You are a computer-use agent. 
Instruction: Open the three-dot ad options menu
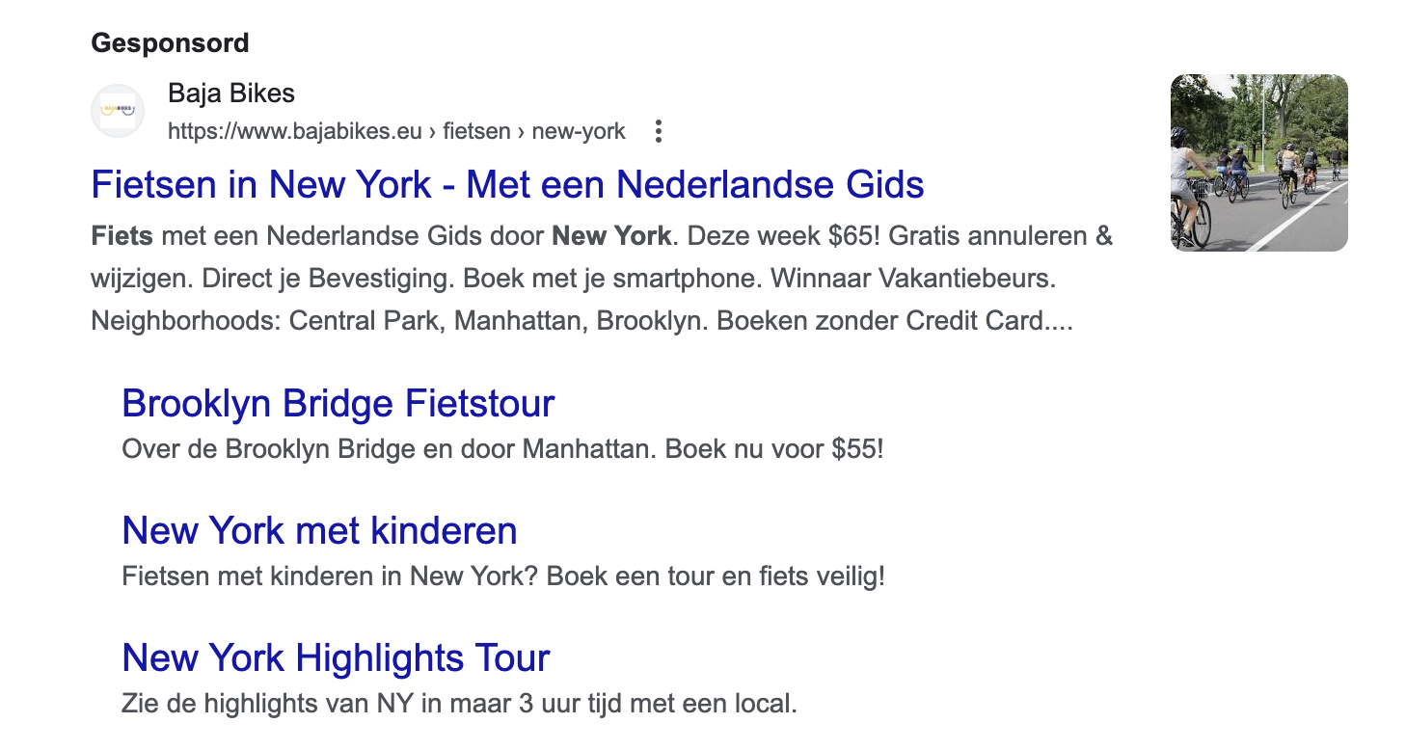[x=659, y=131]
